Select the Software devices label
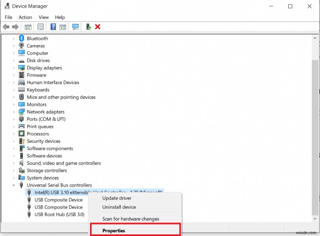Image resolution: width=320 pixels, height=236 pixels. click(44, 156)
